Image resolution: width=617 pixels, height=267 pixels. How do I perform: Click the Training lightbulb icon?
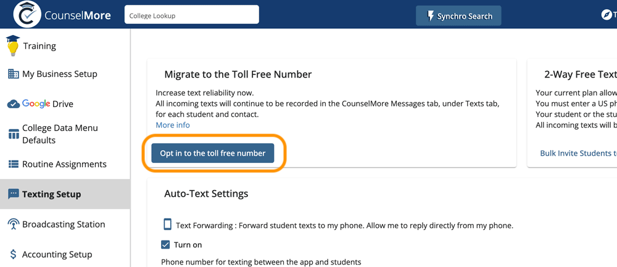13,46
